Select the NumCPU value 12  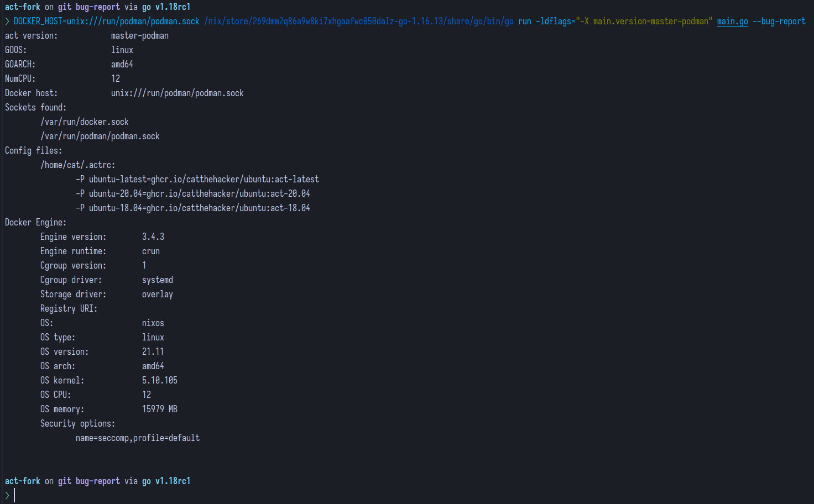[116, 79]
